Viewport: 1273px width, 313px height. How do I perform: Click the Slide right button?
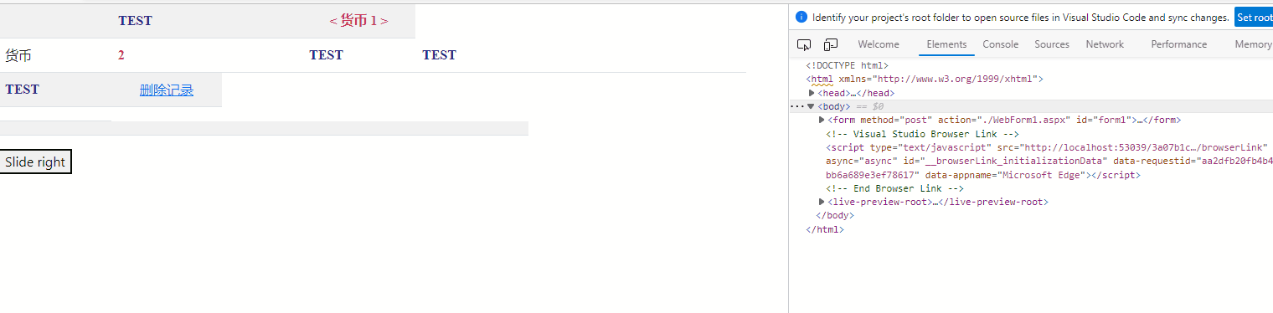(35, 162)
